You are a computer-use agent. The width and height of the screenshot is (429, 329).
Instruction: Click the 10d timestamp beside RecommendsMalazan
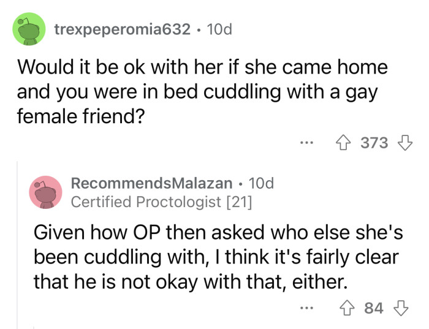[x=261, y=183]
